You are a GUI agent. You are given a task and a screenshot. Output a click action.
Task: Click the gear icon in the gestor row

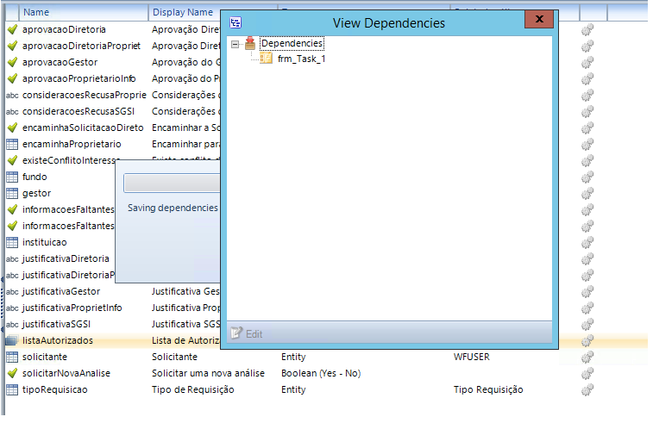pos(587,193)
